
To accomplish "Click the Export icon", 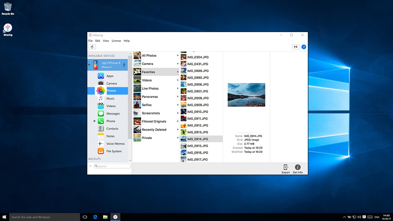I will (x=286, y=167).
